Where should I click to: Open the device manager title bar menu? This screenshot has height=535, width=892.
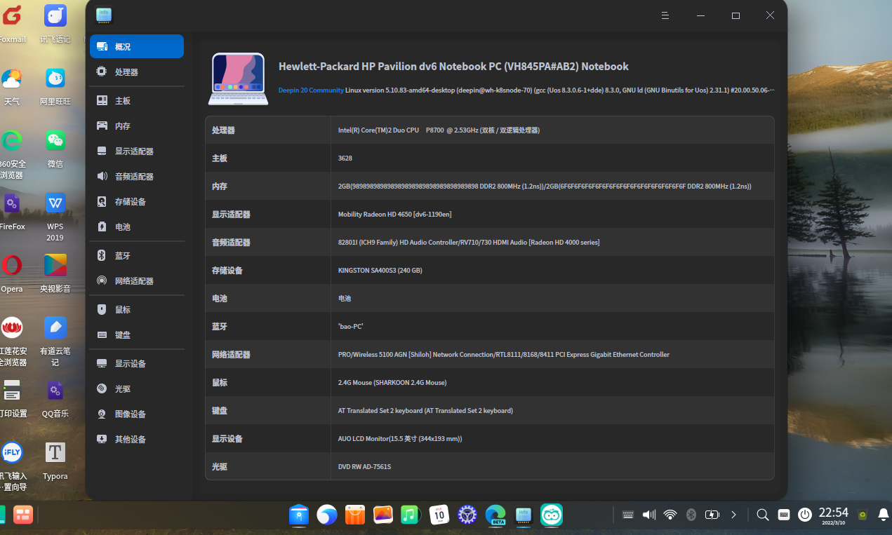point(665,15)
